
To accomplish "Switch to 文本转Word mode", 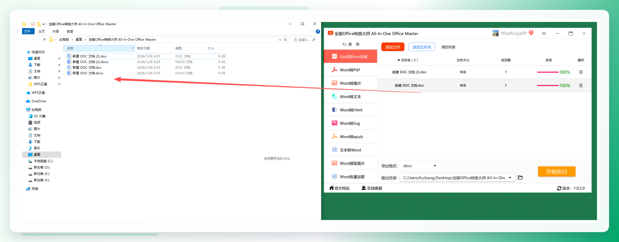I will coord(350,150).
